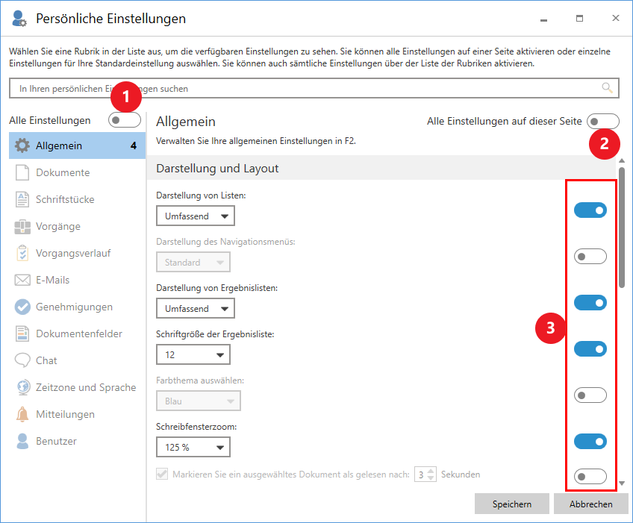
Task: Switch to the E-Mails category label
Action: pyautogui.click(x=52, y=280)
